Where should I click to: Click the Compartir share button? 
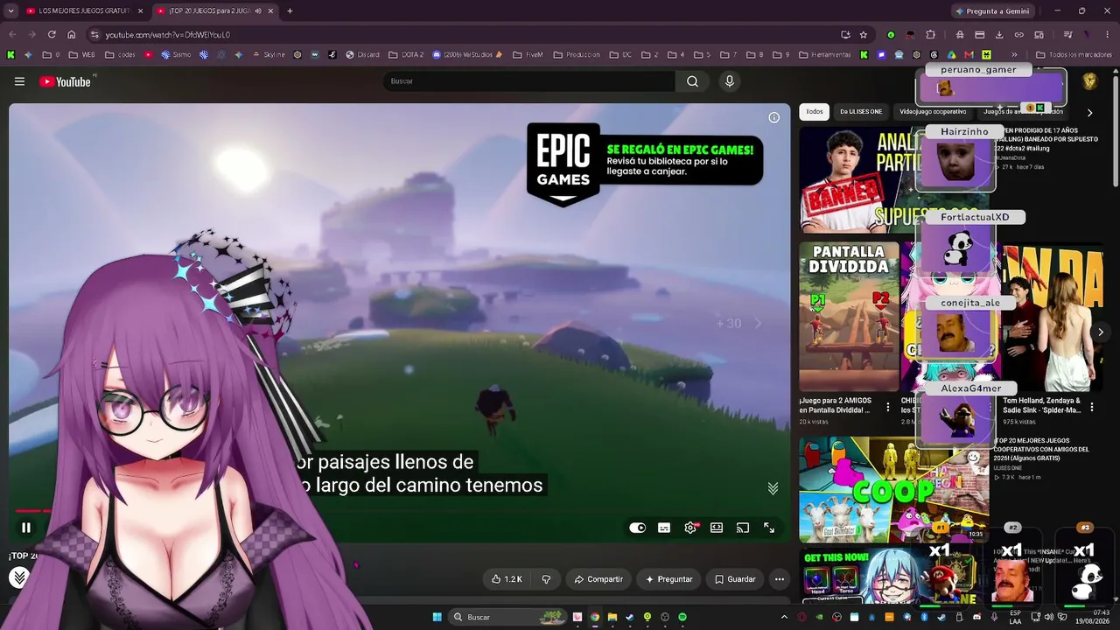tap(598, 579)
